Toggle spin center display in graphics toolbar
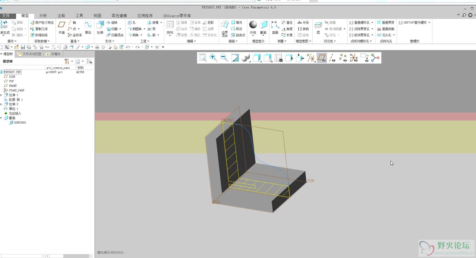The height and width of the screenshot is (258, 476). click(375, 58)
